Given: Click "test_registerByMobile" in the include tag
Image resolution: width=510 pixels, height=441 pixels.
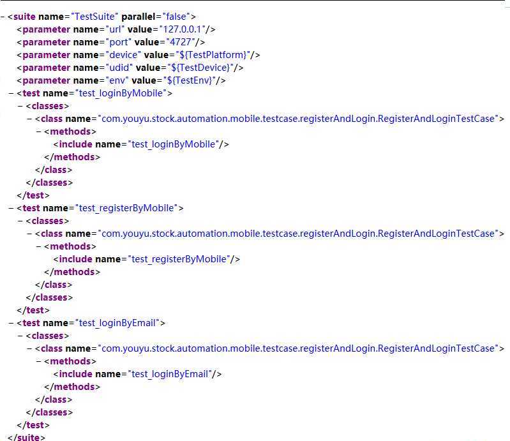Looking at the screenshot, I should coord(179,259).
